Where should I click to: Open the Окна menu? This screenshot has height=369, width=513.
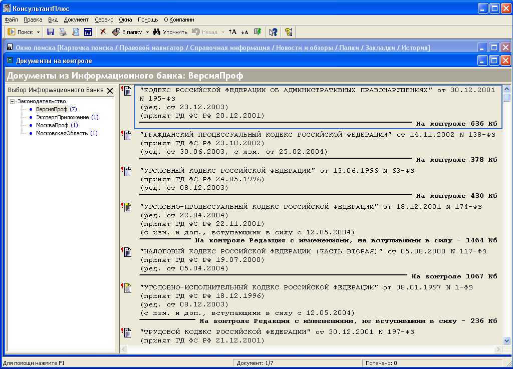[x=125, y=20]
